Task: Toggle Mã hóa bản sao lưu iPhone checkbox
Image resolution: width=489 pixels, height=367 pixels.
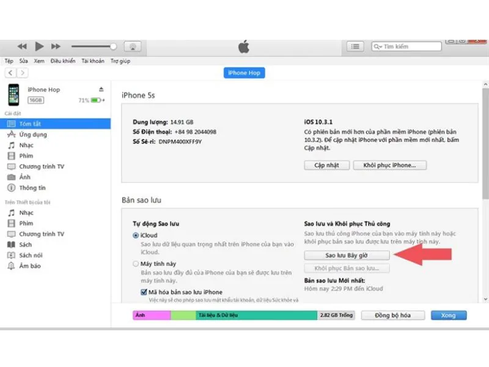Action: (144, 292)
